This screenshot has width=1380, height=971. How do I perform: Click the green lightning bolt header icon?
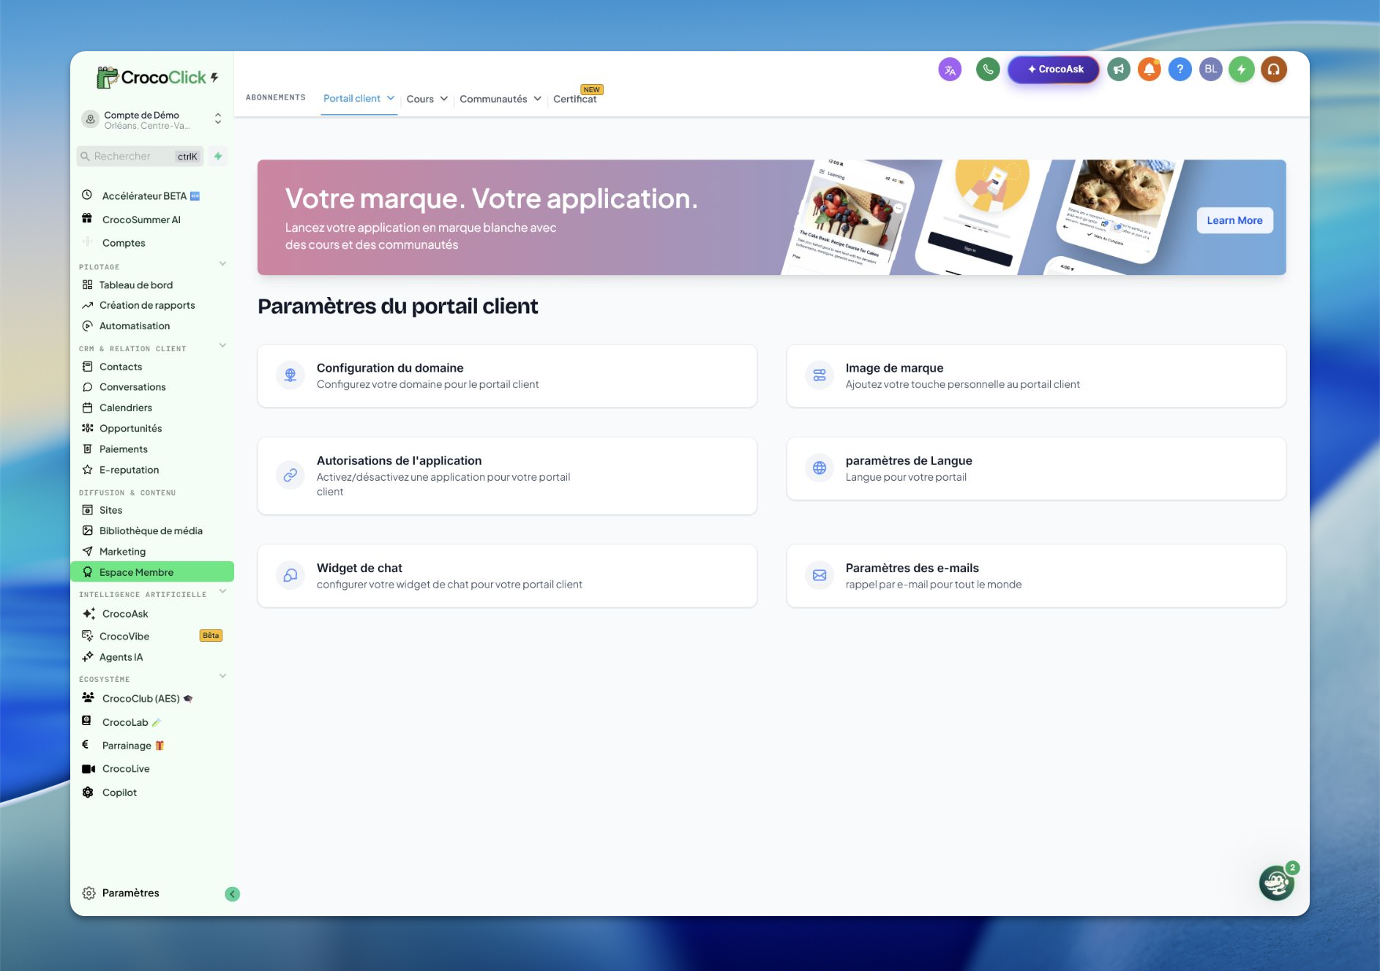(1242, 70)
